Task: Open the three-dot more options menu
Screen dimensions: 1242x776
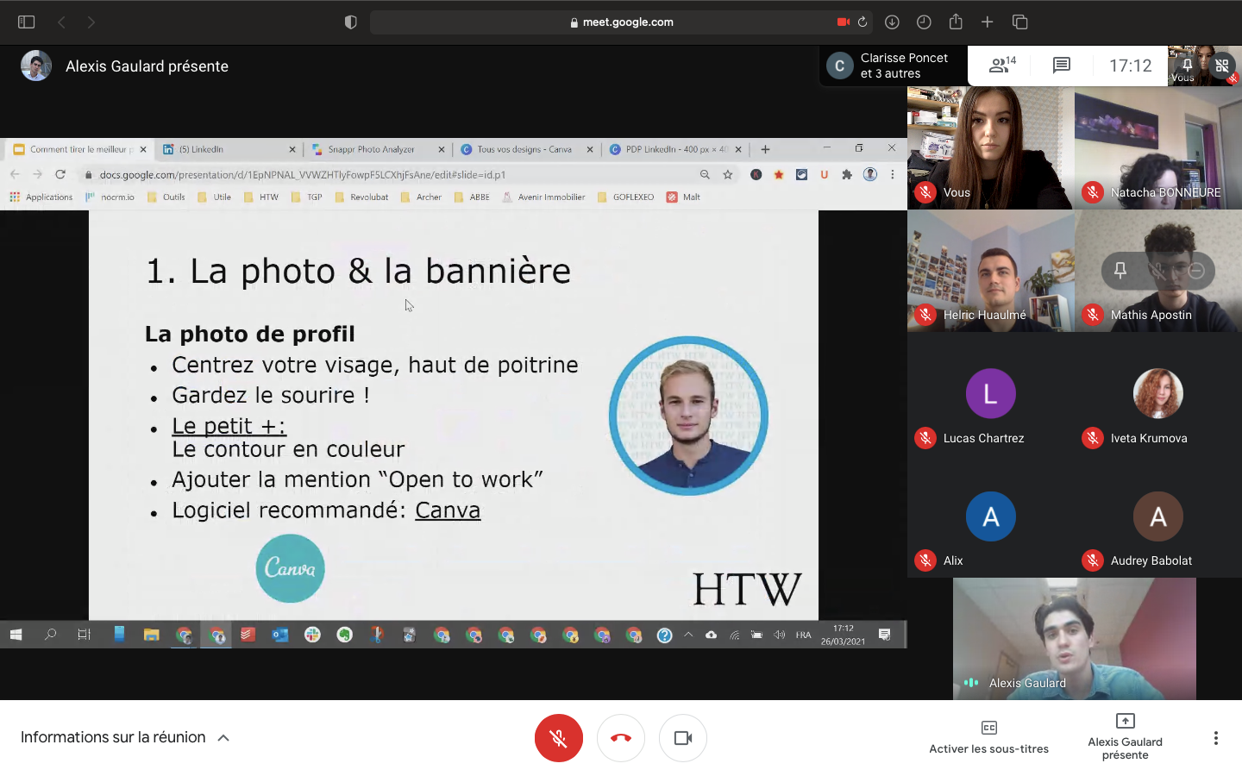Action: (x=1215, y=738)
